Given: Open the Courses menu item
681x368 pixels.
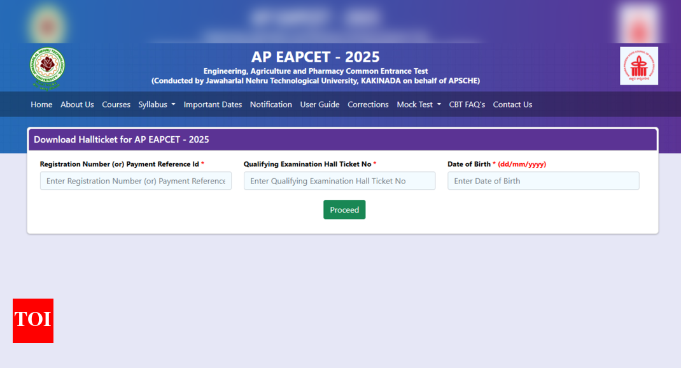Looking at the screenshot, I should [x=116, y=104].
